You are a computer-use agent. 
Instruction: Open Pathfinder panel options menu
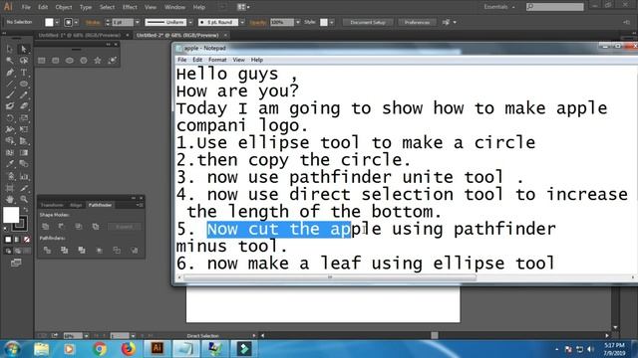pos(140,205)
